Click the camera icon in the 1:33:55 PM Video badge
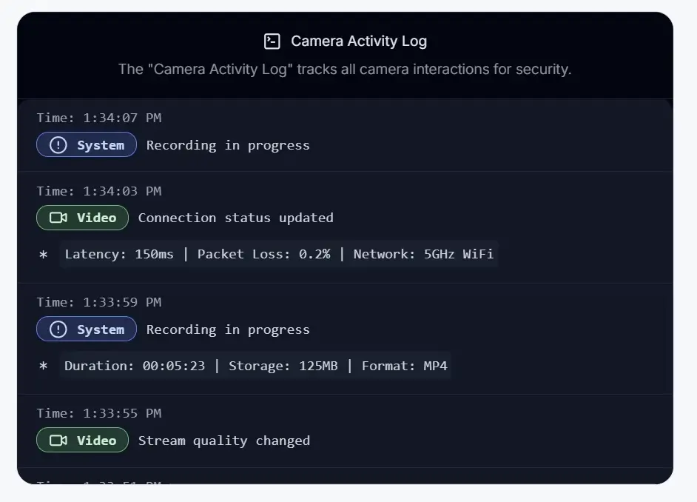The image size is (697, 502). pyautogui.click(x=58, y=441)
